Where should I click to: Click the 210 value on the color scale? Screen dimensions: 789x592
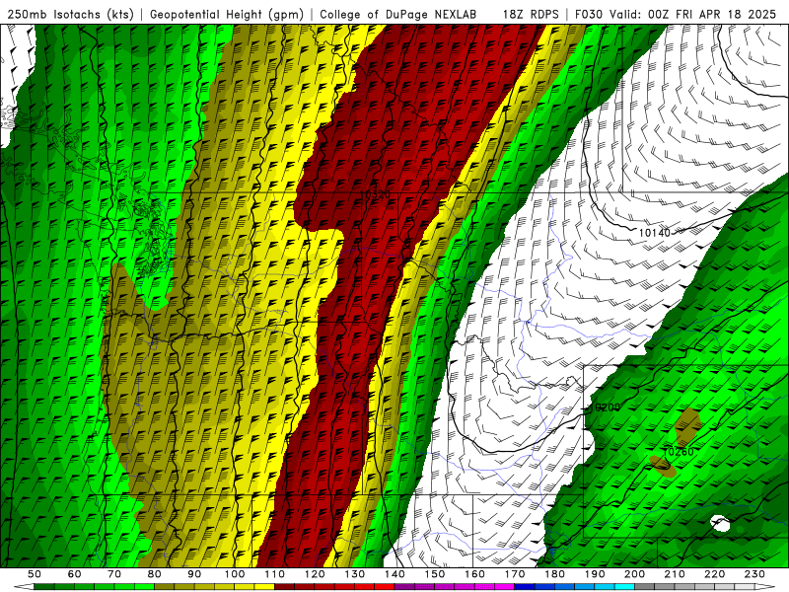pyautogui.click(x=675, y=574)
